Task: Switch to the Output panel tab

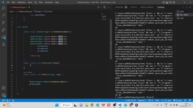Action: tap(134, 7)
